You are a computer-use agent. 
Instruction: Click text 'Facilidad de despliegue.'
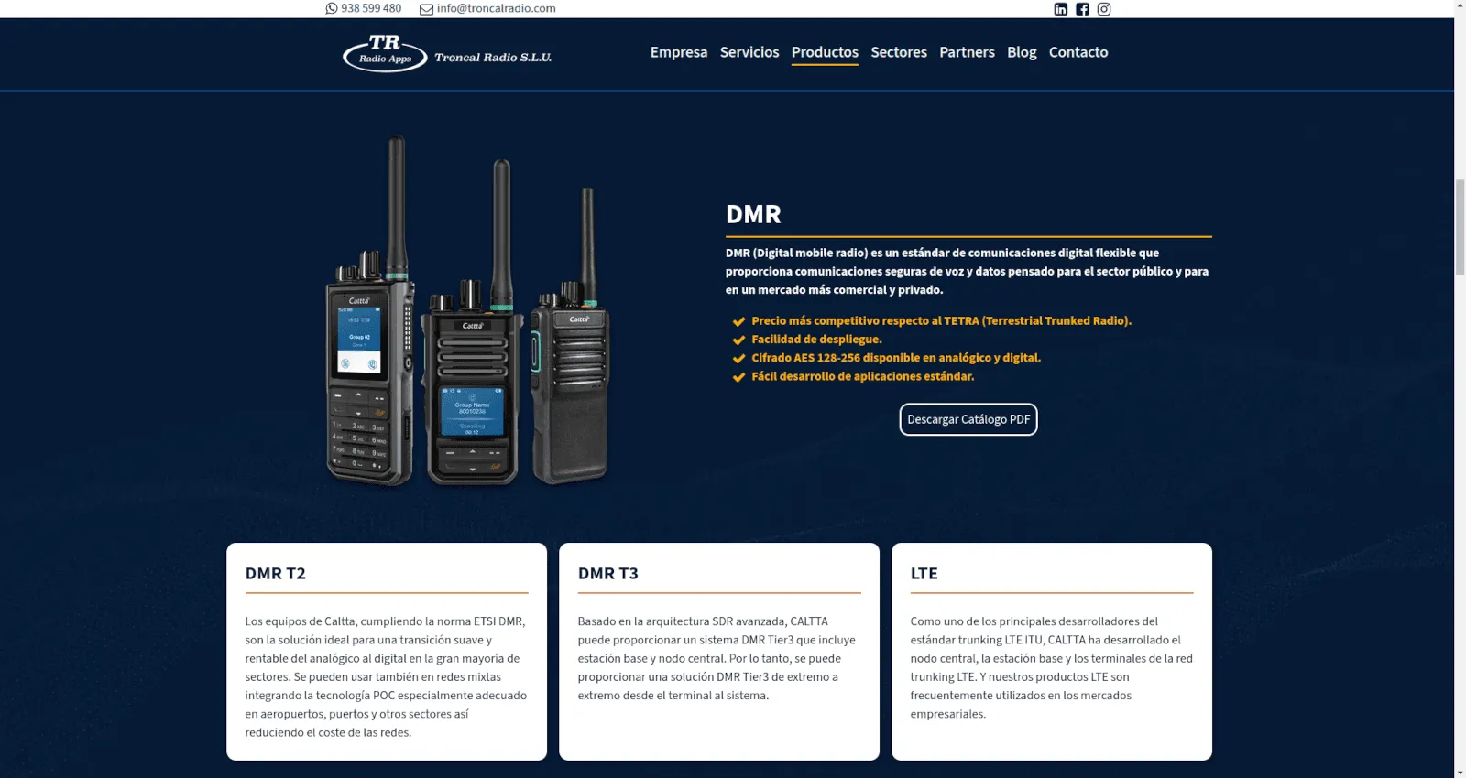(x=816, y=340)
